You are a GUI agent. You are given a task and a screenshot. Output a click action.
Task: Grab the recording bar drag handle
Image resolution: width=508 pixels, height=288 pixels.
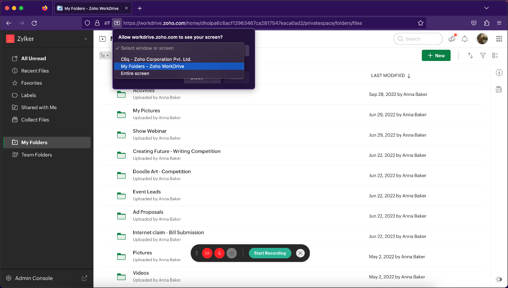(x=197, y=253)
